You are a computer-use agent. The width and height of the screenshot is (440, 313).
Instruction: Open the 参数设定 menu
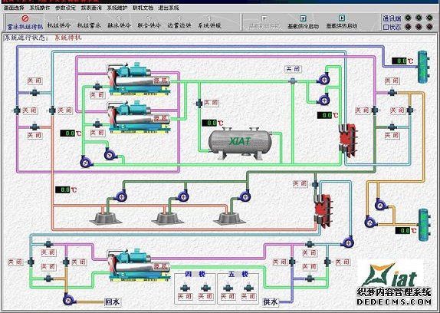click(65, 8)
